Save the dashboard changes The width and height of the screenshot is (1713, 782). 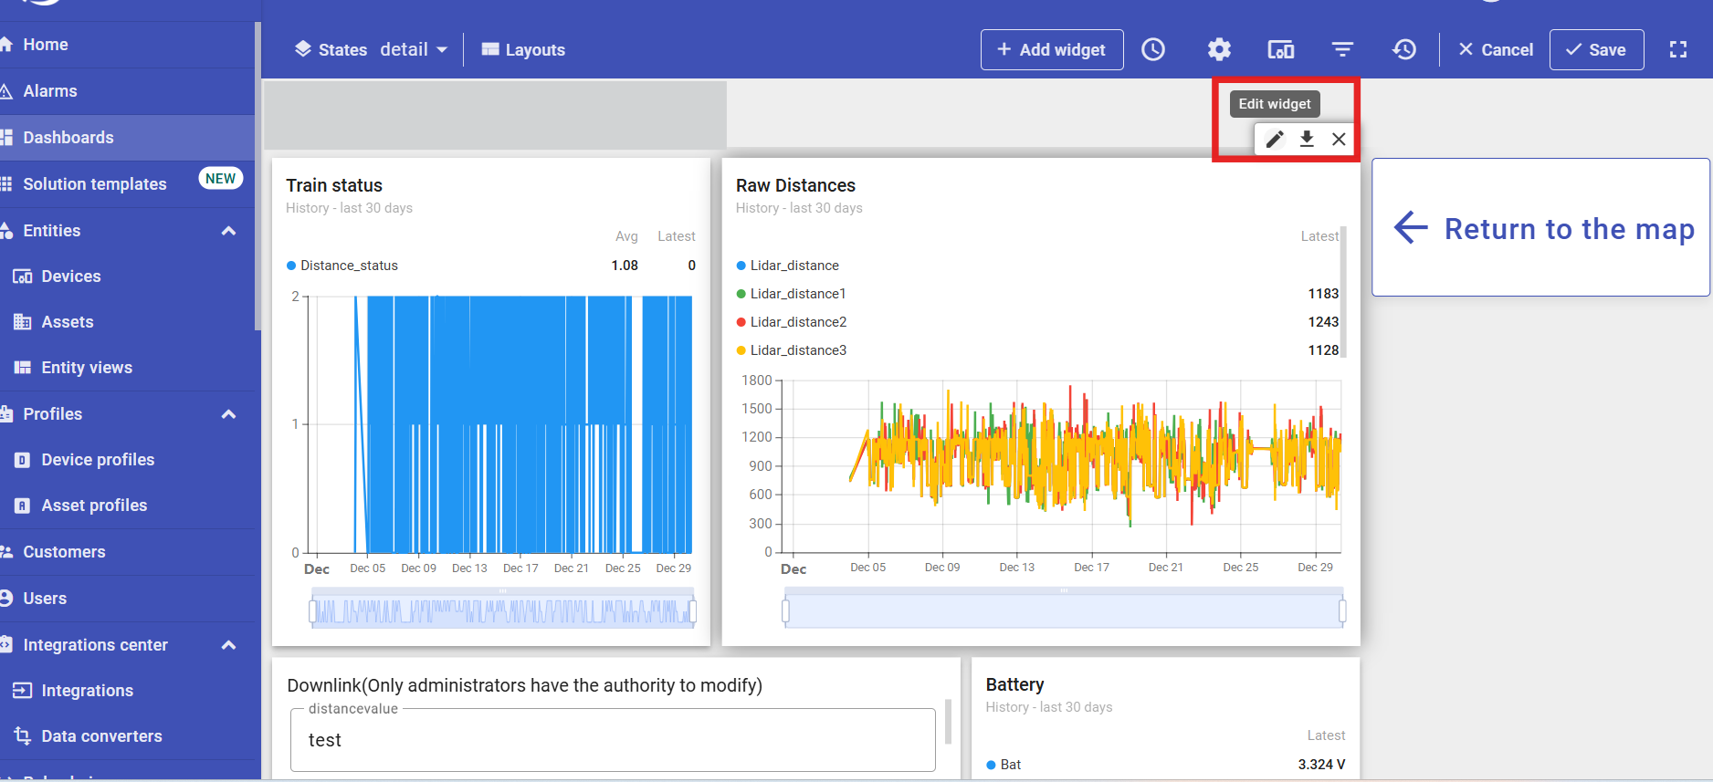(x=1595, y=49)
